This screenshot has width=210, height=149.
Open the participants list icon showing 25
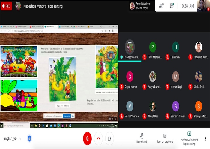point(161,6)
